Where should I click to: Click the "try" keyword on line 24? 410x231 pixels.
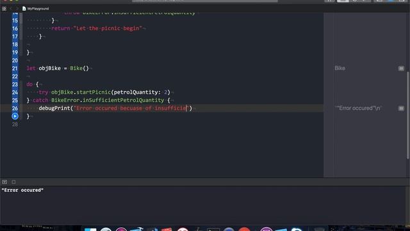point(44,92)
